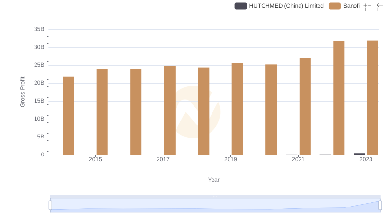
Task: Click the 20B y-axis label
Action: pos(39,83)
